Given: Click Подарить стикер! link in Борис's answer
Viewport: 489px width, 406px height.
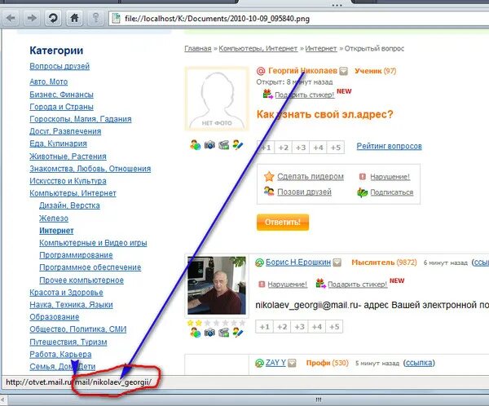Looking at the screenshot, I should 358,285.
